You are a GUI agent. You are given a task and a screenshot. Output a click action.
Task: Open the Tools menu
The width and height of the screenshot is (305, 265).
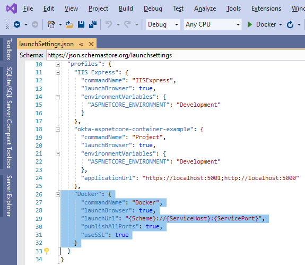[233, 8]
